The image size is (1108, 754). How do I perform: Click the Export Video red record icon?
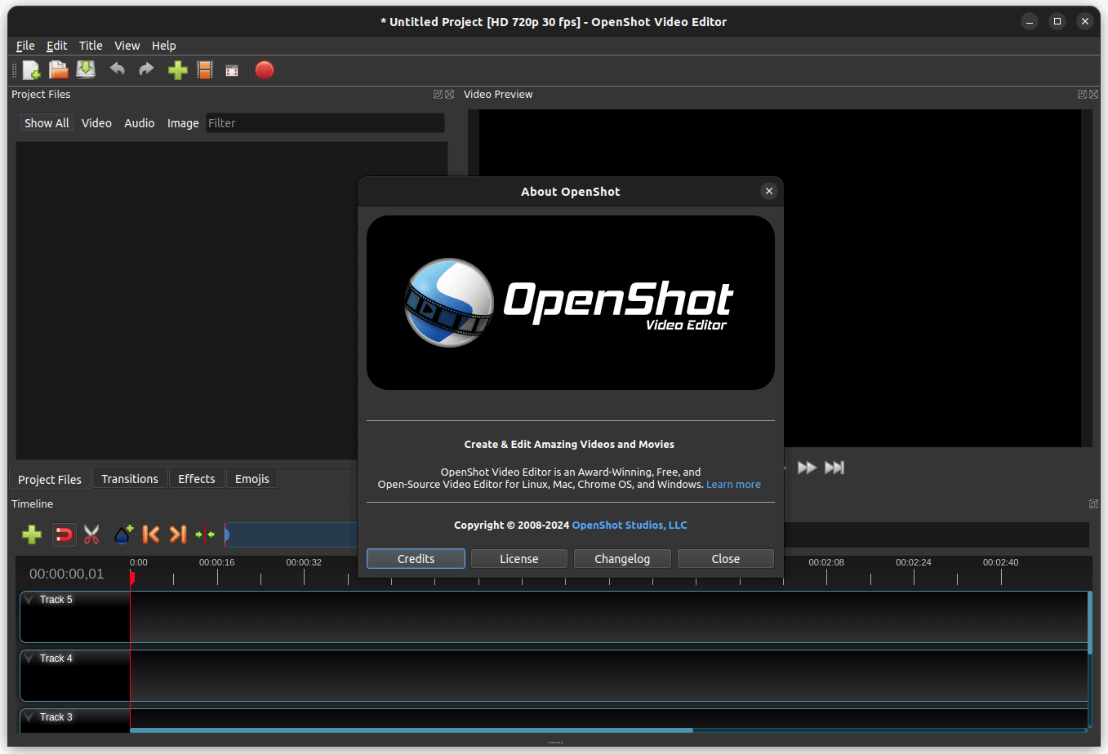point(265,70)
